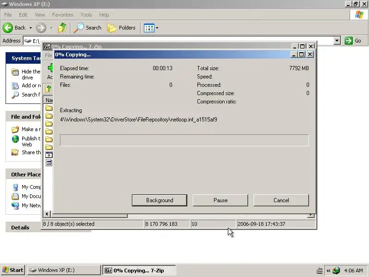The height and width of the screenshot is (277, 369).
Task: Select the first folder in 7-Zip list
Action: (49, 108)
